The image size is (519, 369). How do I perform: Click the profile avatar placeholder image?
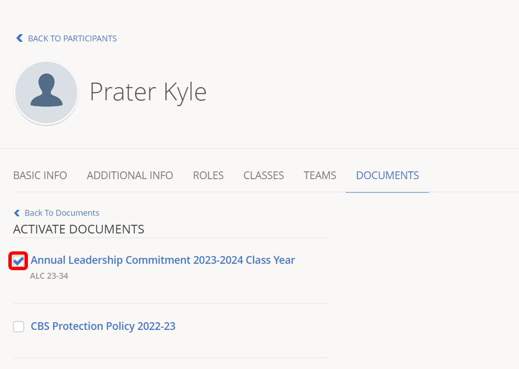tap(46, 93)
